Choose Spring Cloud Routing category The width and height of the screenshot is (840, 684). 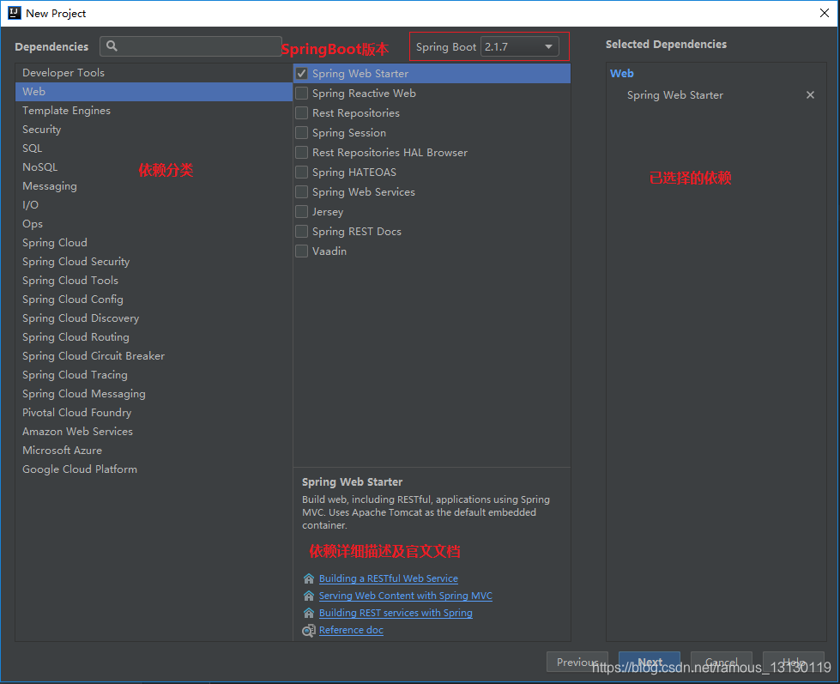tap(154, 337)
